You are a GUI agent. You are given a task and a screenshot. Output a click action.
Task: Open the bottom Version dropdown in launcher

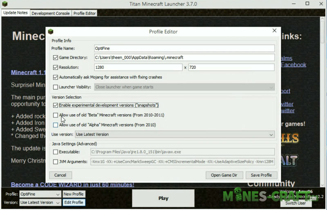40,203
